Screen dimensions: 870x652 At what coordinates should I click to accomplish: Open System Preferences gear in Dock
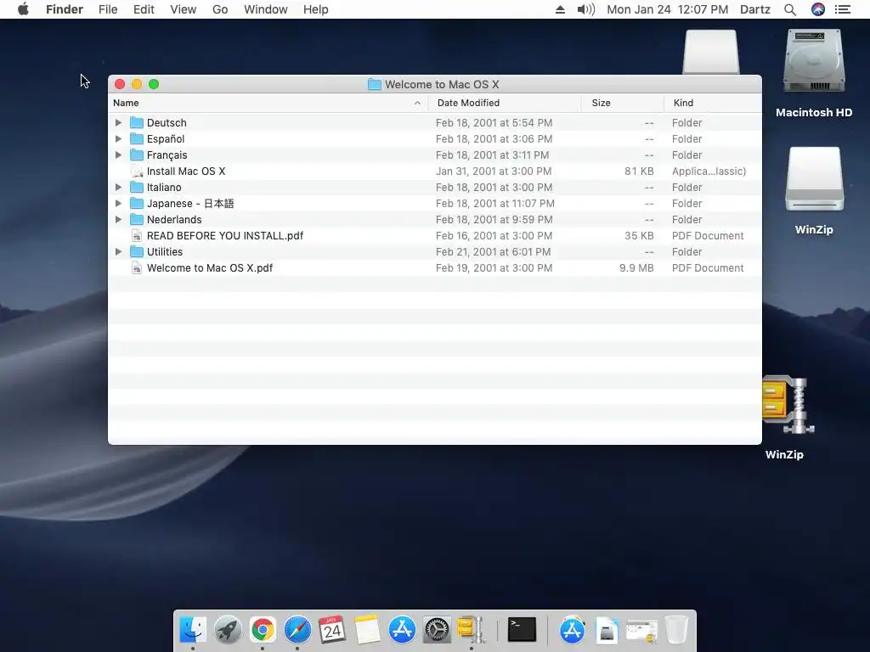[x=437, y=630]
